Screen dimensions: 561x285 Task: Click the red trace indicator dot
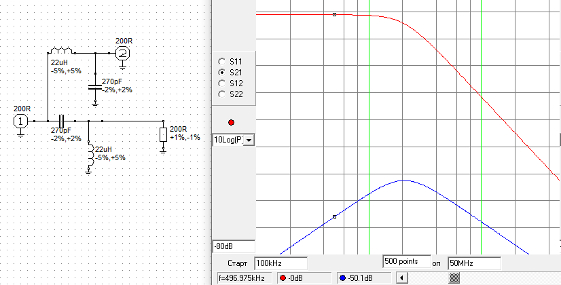tap(232, 123)
